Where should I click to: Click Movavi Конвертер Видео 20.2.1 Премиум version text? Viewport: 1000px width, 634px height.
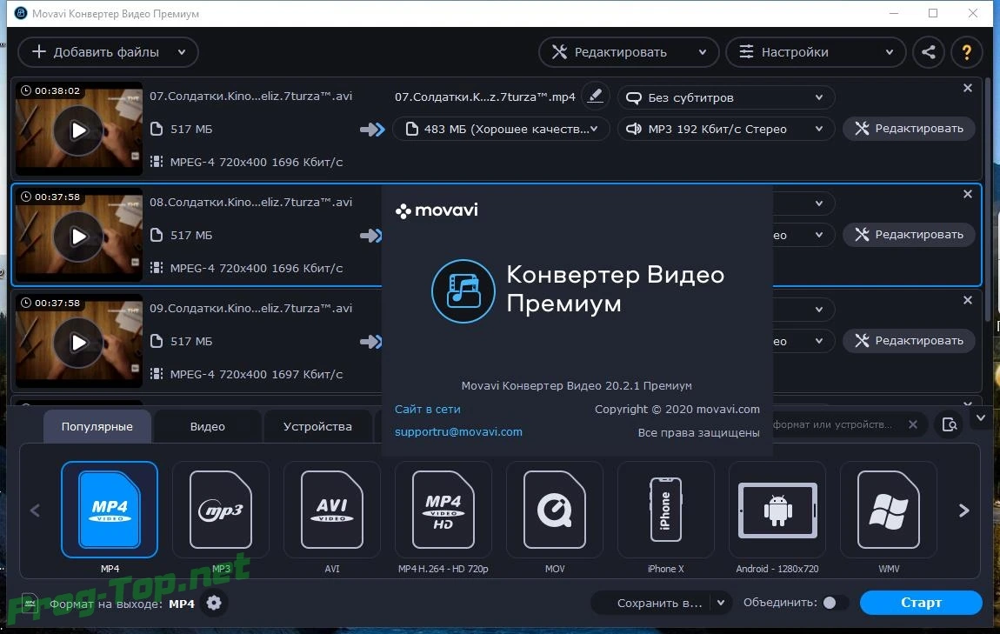(577, 385)
